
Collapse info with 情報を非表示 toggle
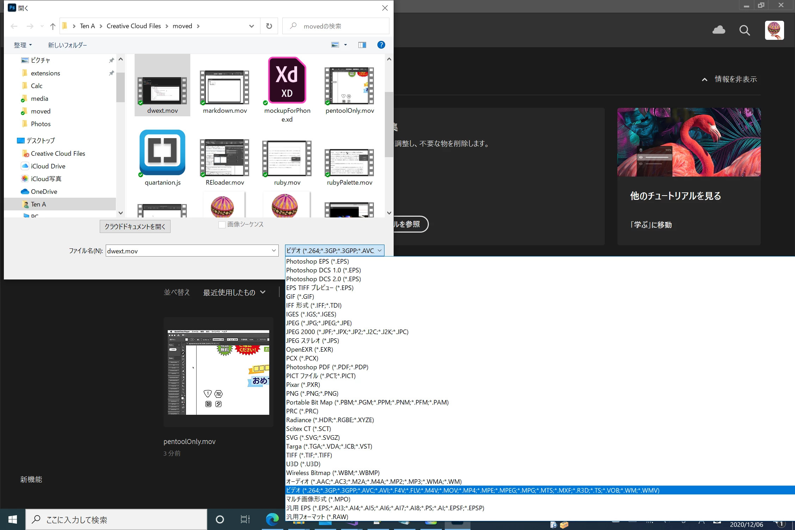point(729,79)
